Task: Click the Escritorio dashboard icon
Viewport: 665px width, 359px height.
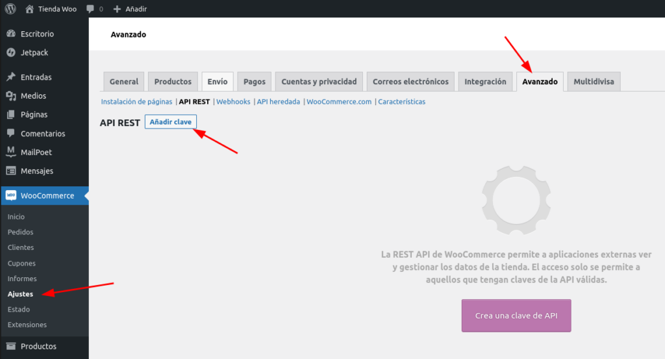Action: 11,34
